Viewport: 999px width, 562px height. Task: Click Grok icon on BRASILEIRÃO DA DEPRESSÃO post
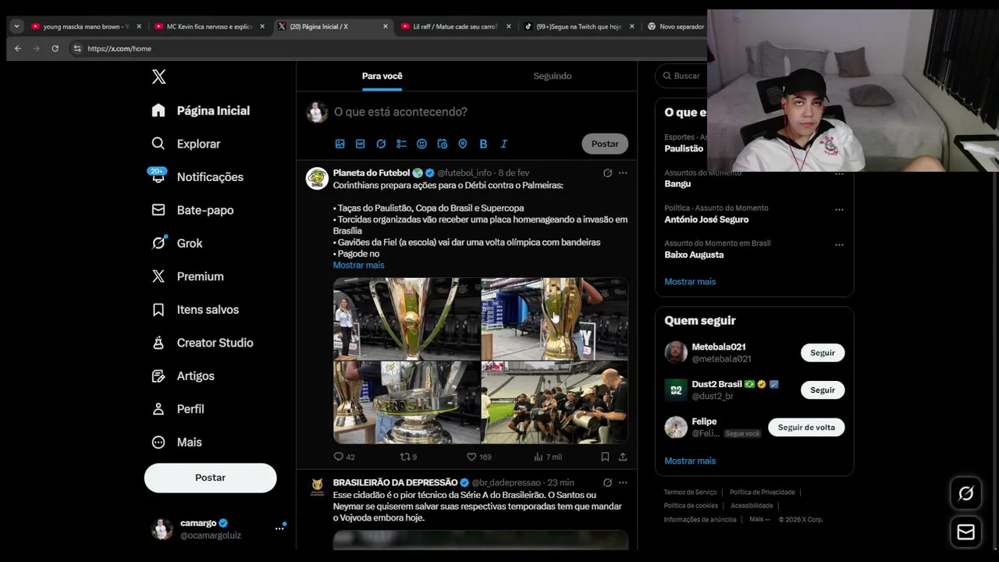click(x=607, y=482)
